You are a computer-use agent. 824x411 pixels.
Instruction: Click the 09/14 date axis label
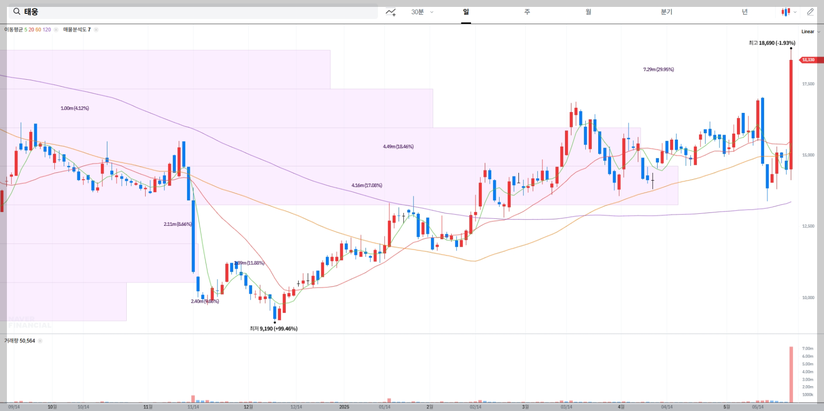click(x=14, y=407)
